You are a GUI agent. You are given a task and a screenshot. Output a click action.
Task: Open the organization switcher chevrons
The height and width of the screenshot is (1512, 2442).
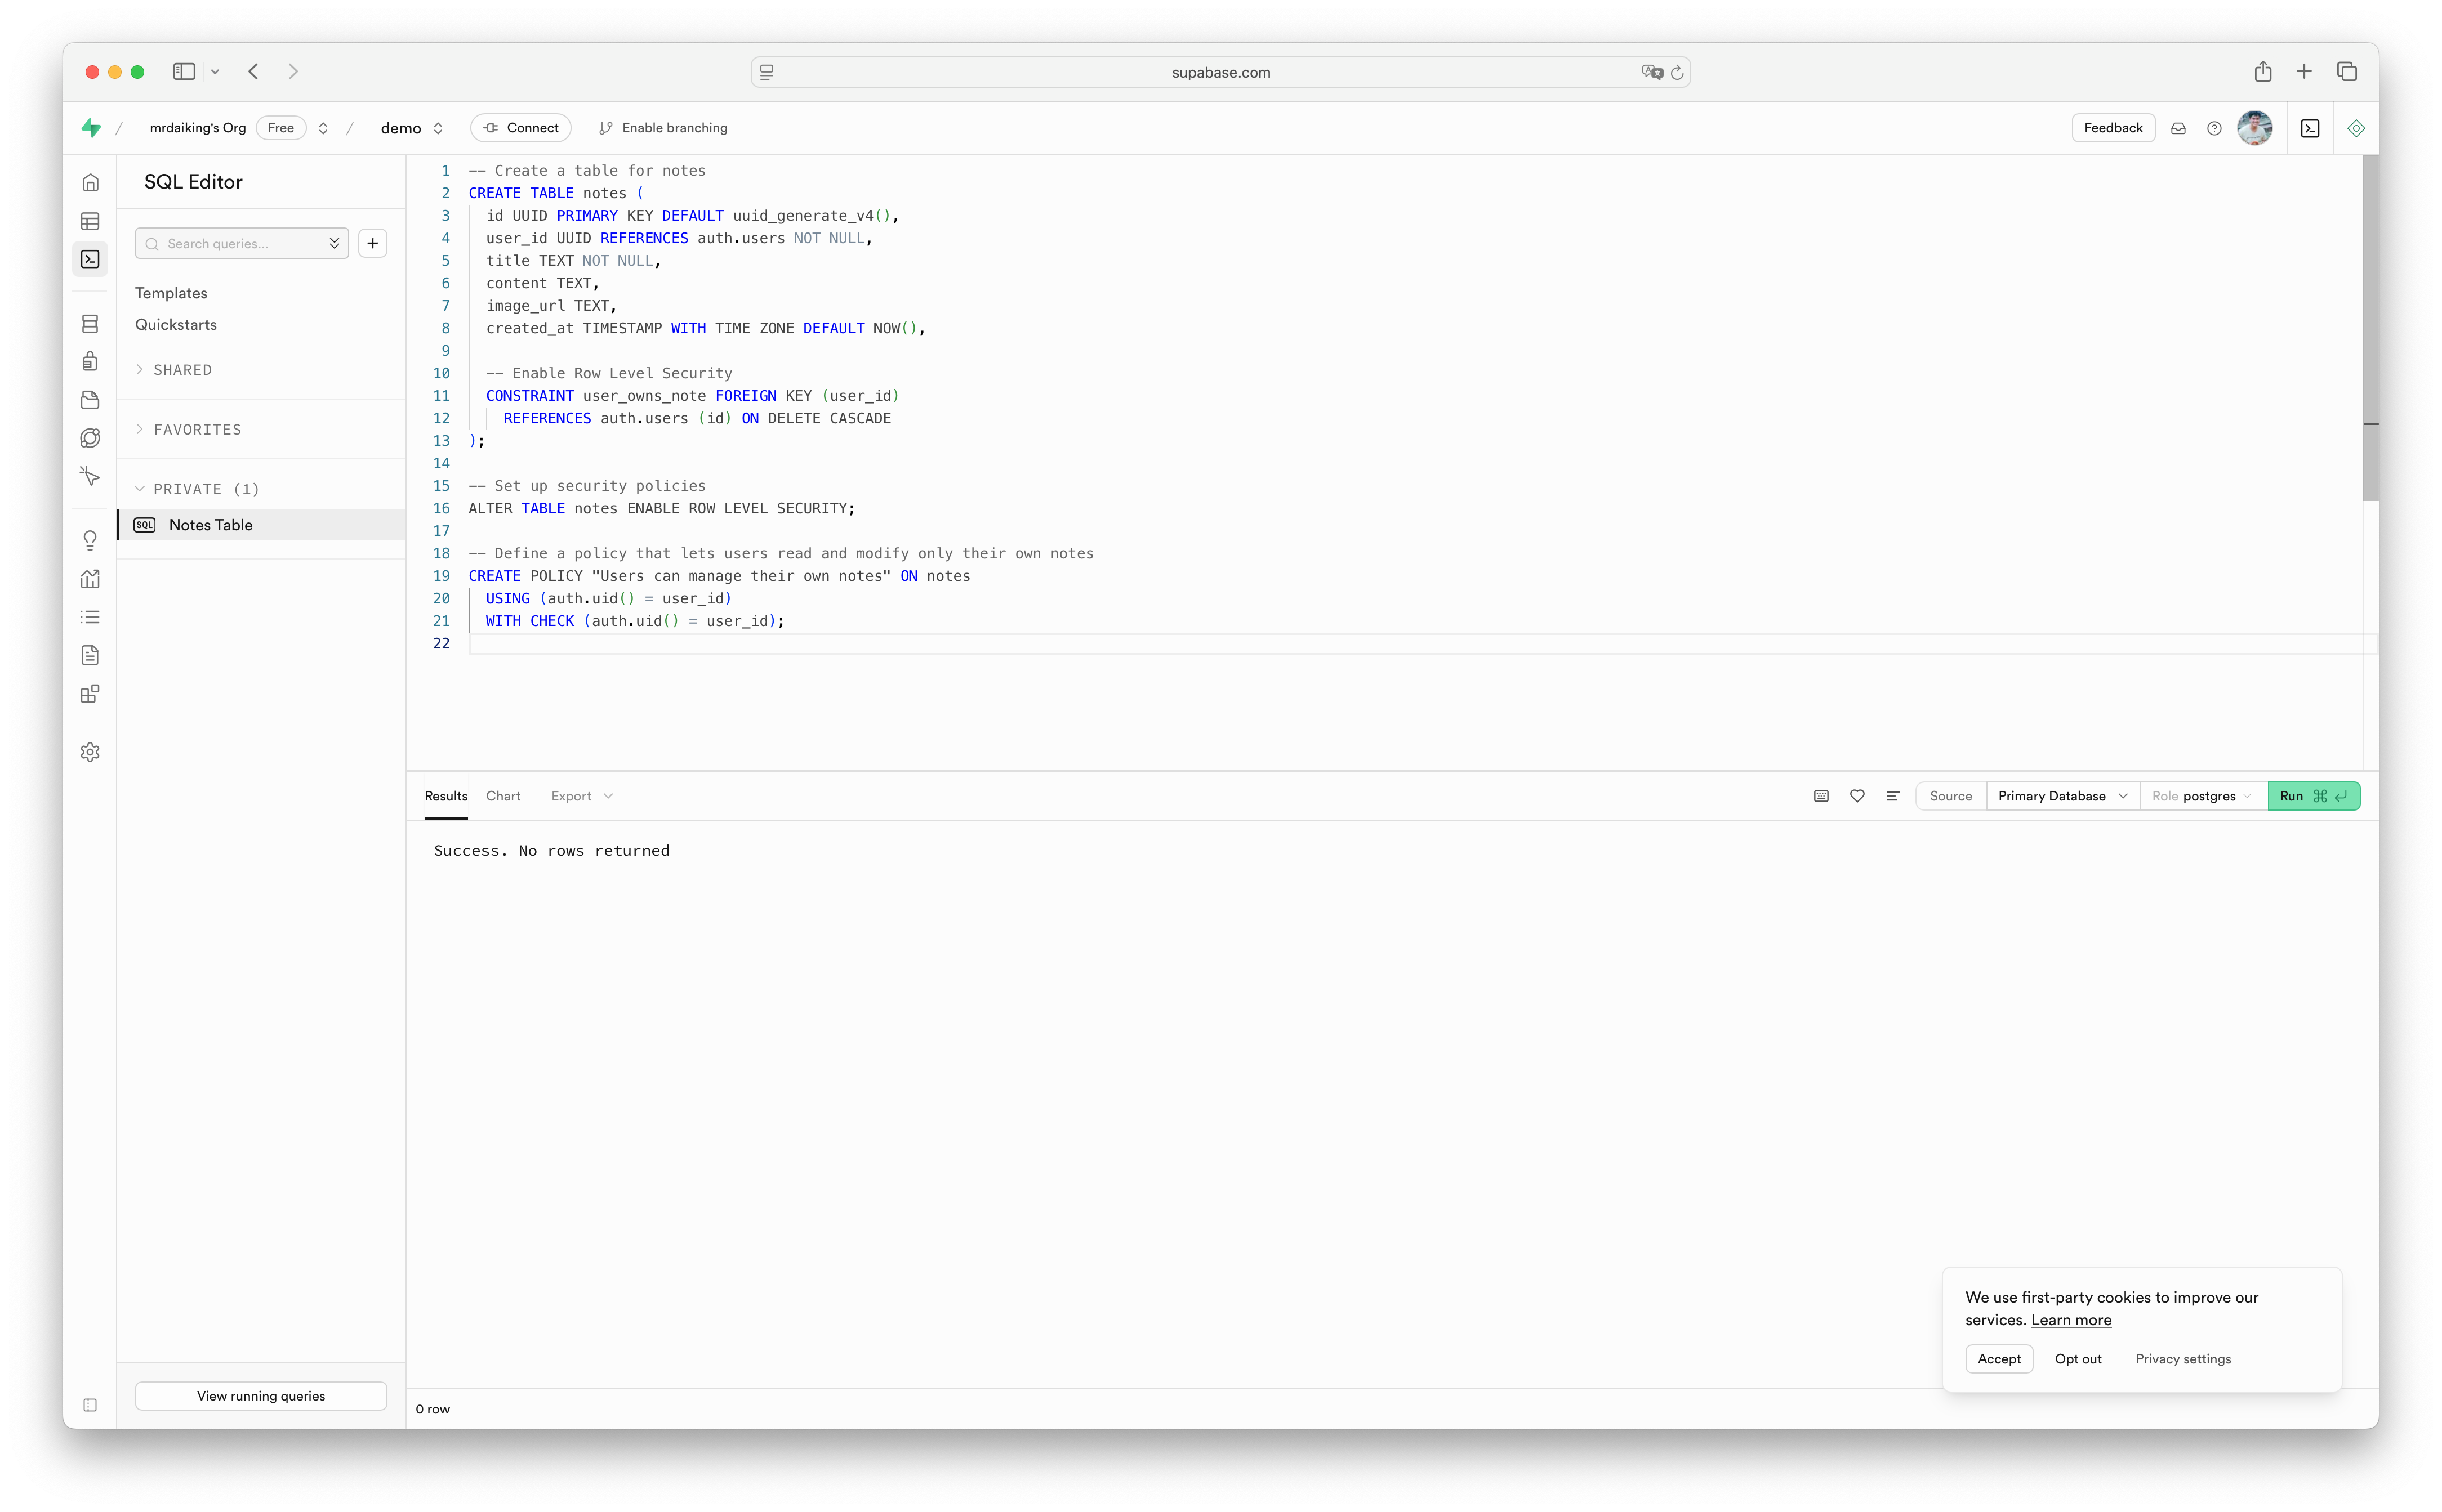pyautogui.click(x=323, y=128)
